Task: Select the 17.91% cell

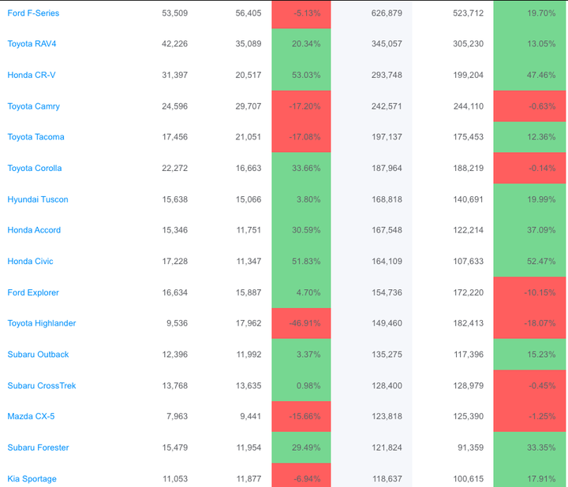Action: click(529, 475)
